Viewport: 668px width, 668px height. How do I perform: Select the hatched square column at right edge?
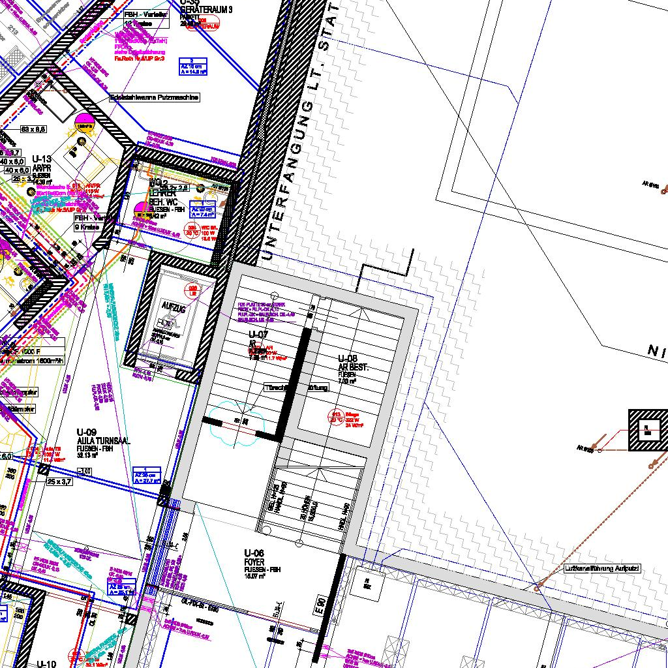click(x=648, y=430)
